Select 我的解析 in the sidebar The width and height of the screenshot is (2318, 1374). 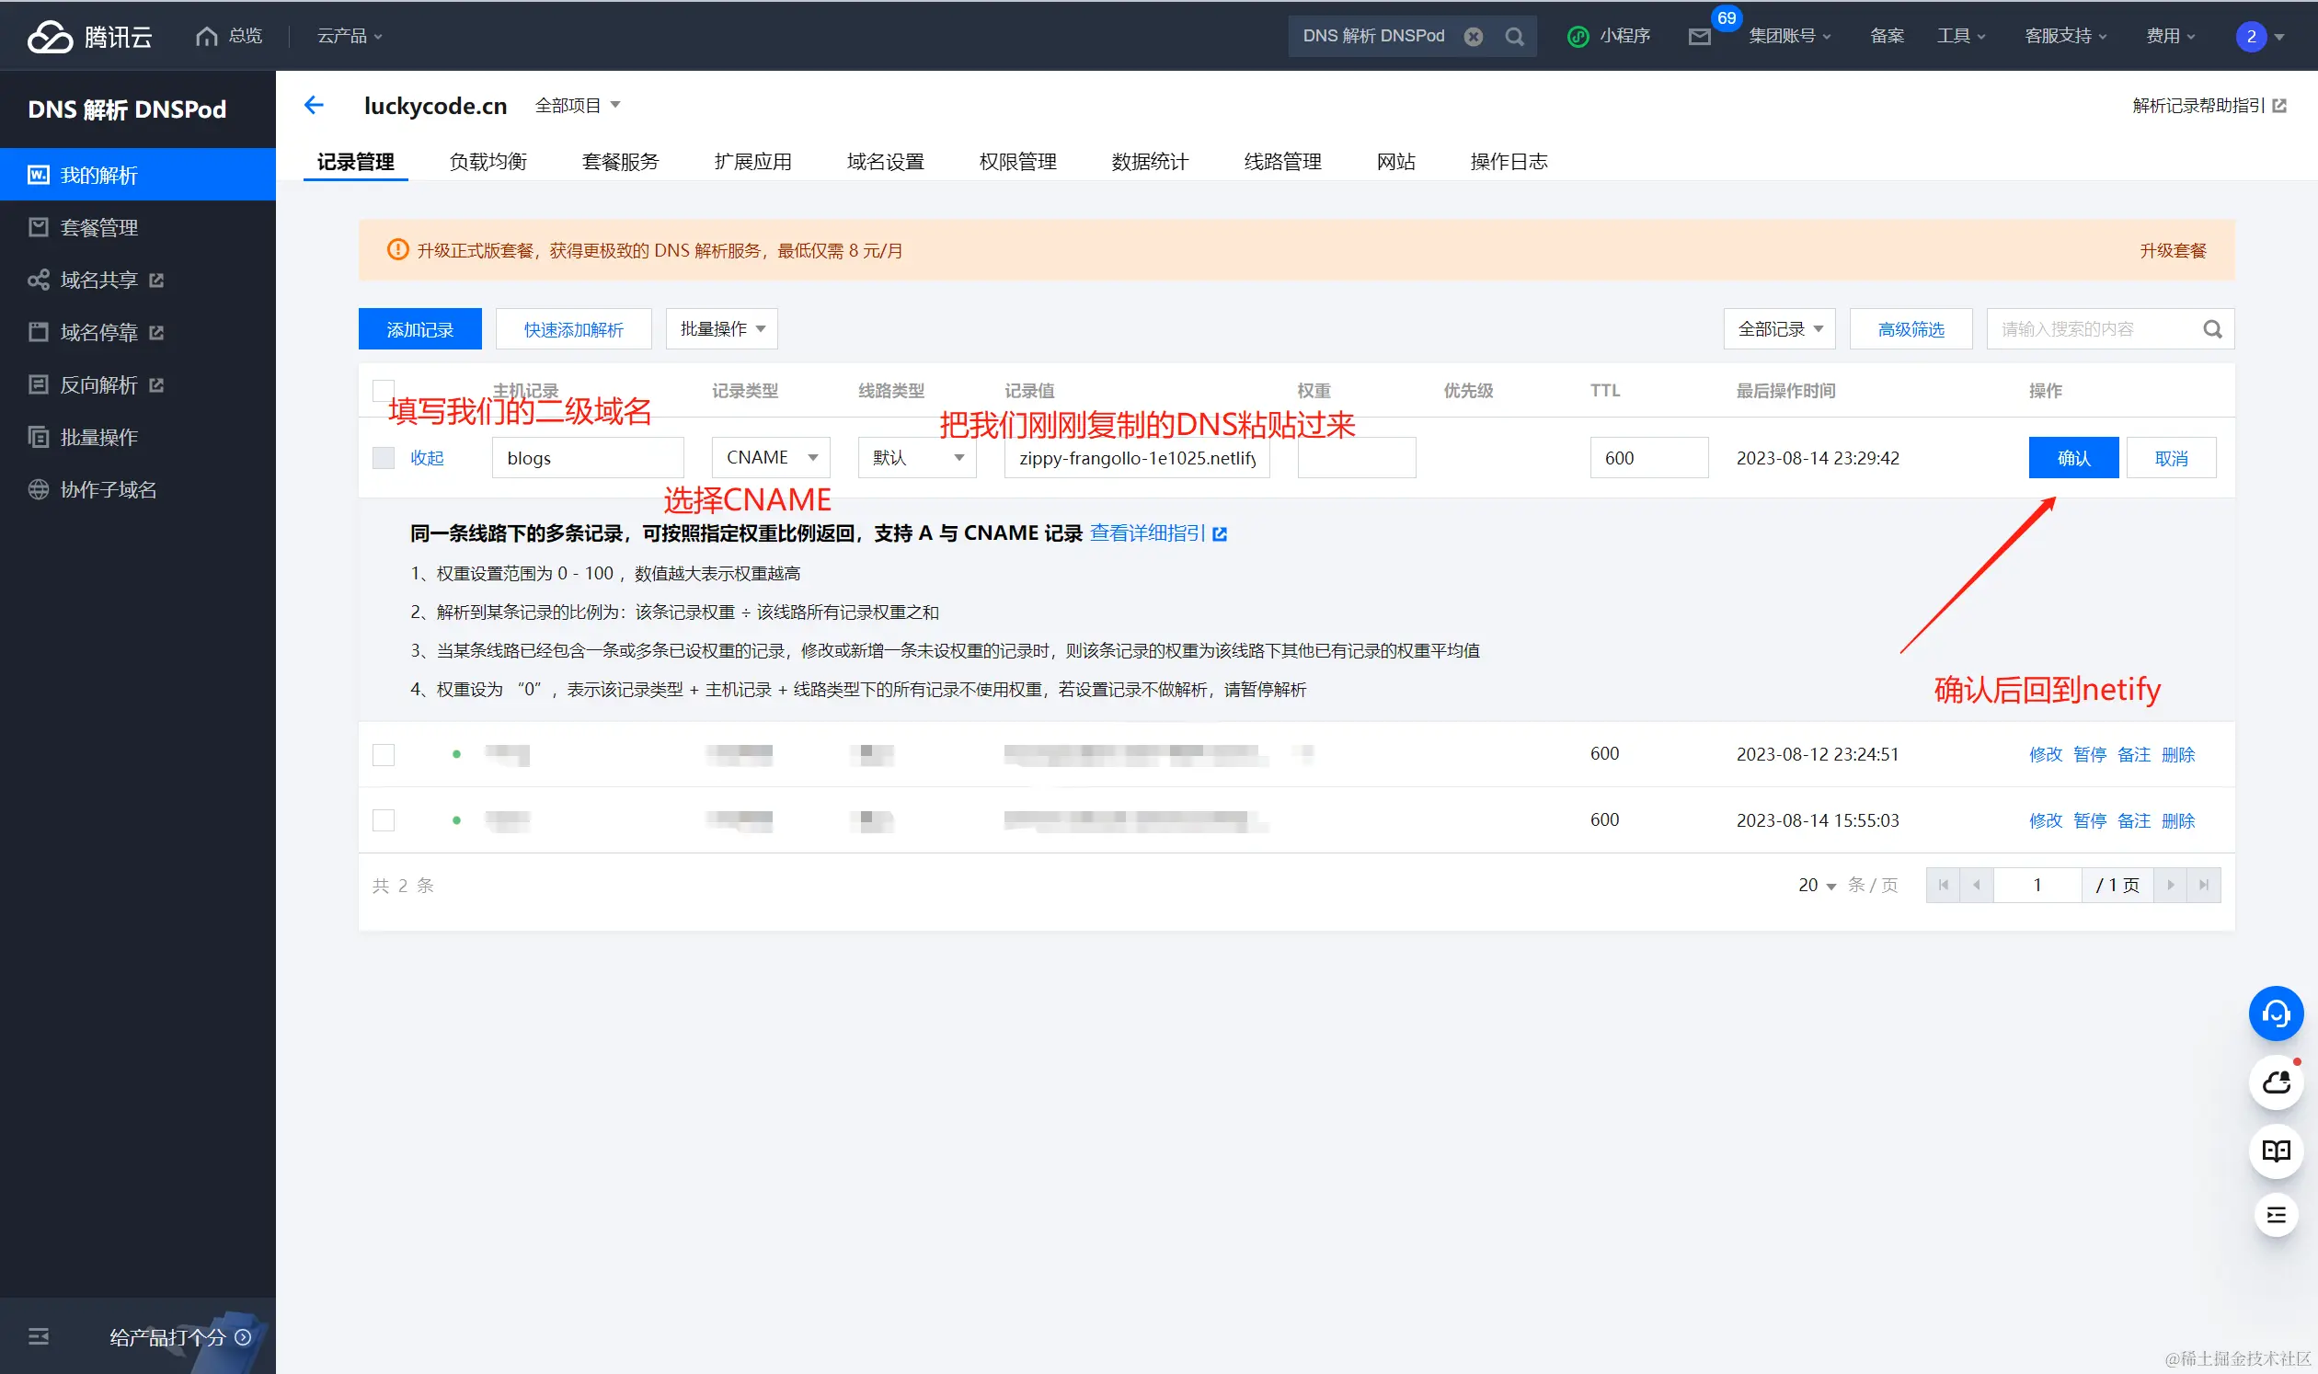click(138, 174)
